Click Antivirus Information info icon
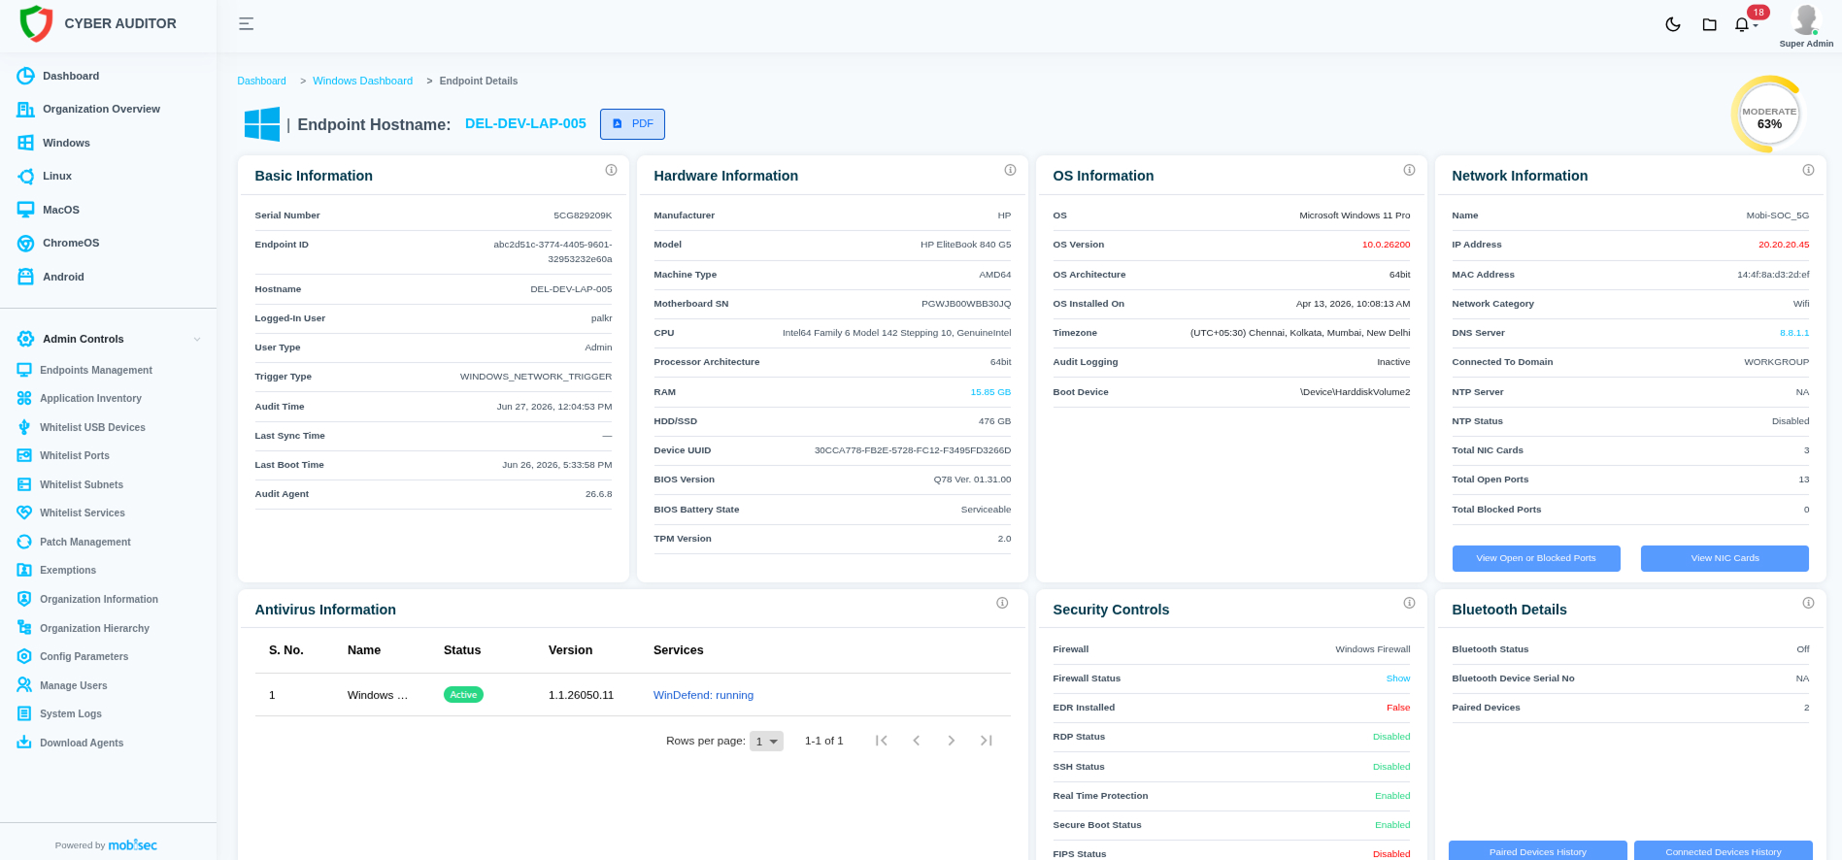Screen dimensions: 1842x860 (1002, 603)
